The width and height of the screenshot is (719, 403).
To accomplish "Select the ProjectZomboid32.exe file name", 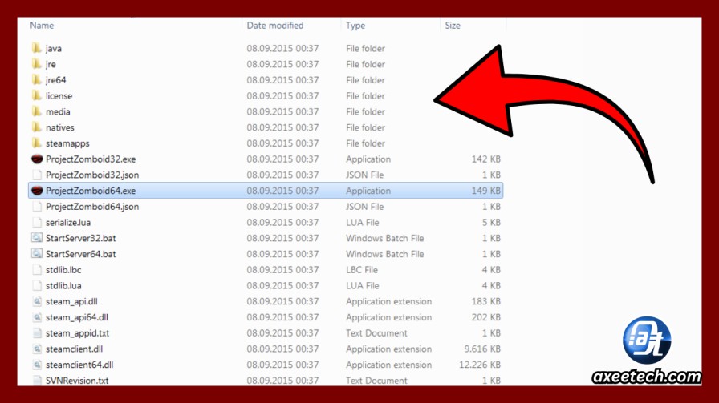I will point(91,159).
